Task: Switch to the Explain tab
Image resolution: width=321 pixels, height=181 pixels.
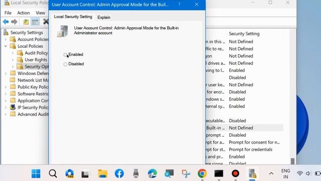Action: click(104, 18)
